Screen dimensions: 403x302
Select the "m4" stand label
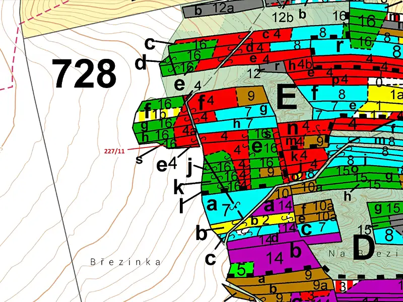pos(293,141)
